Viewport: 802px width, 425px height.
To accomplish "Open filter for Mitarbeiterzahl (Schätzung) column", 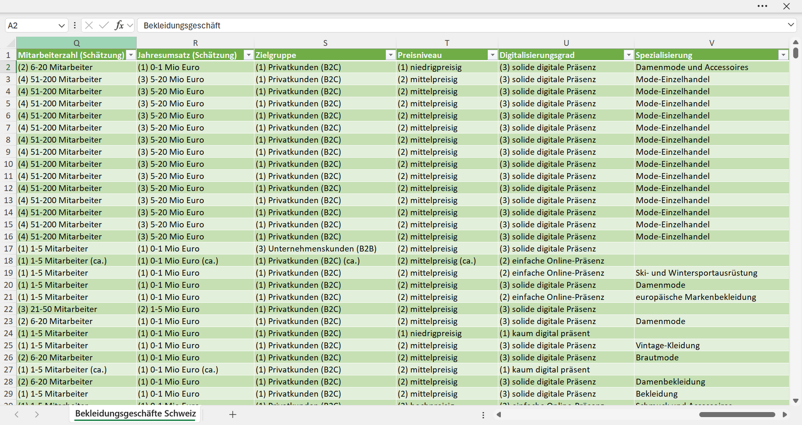I will [131, 55].
